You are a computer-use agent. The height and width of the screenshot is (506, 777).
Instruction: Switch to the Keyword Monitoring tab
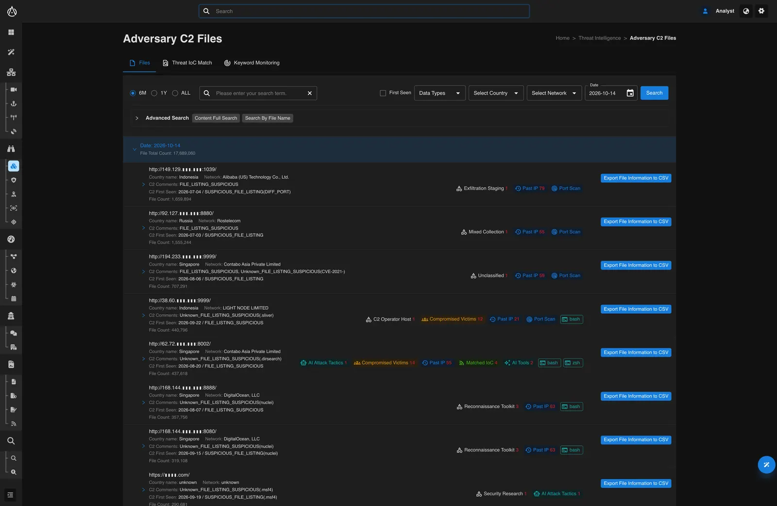click(252, 63)
